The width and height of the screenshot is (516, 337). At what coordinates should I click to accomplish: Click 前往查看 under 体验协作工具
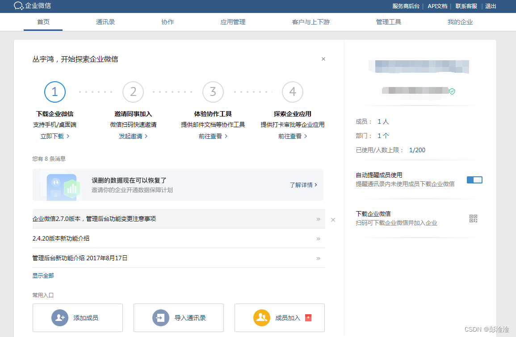tap(210, 136)
